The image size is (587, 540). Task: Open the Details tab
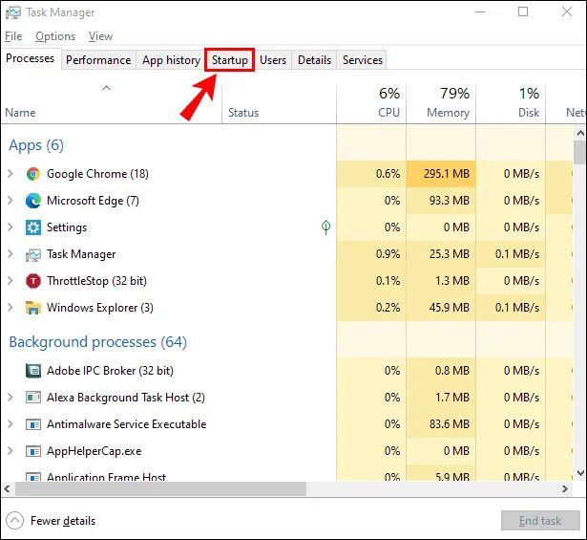pos(314,60)
